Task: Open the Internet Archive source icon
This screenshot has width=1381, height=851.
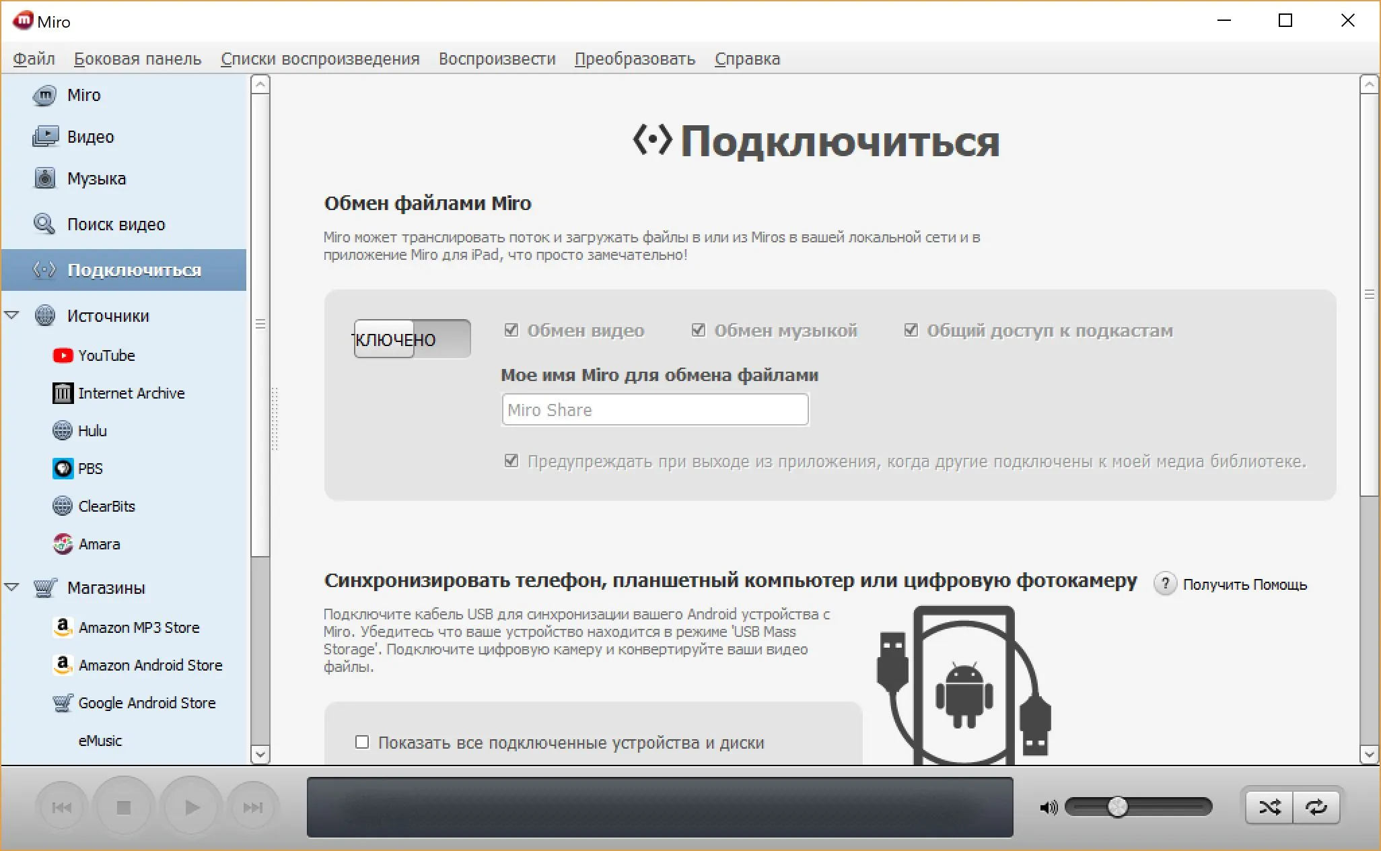Action: tap(63, 393)
